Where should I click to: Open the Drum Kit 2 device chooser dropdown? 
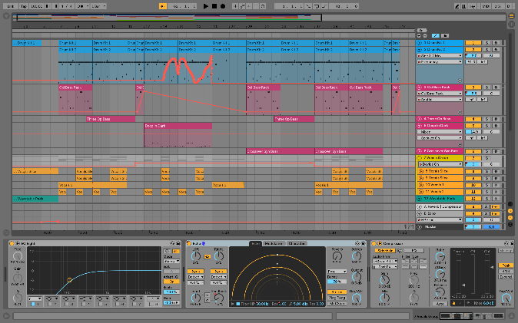point(440,56)
